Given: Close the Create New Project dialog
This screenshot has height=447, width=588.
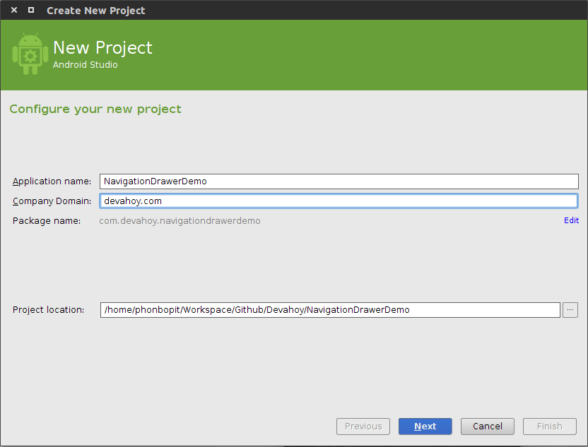Looking at the screenshot, I should pos(14,10).
